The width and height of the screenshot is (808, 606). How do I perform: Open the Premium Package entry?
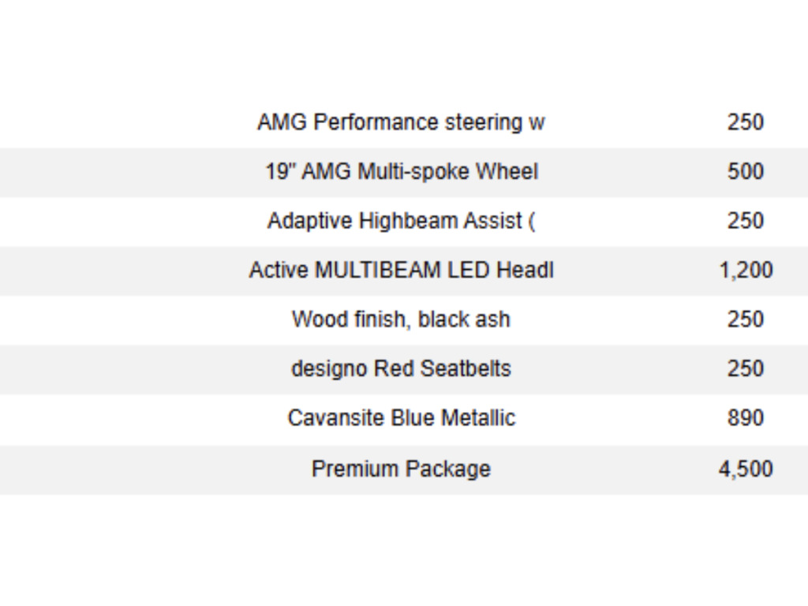401,469
